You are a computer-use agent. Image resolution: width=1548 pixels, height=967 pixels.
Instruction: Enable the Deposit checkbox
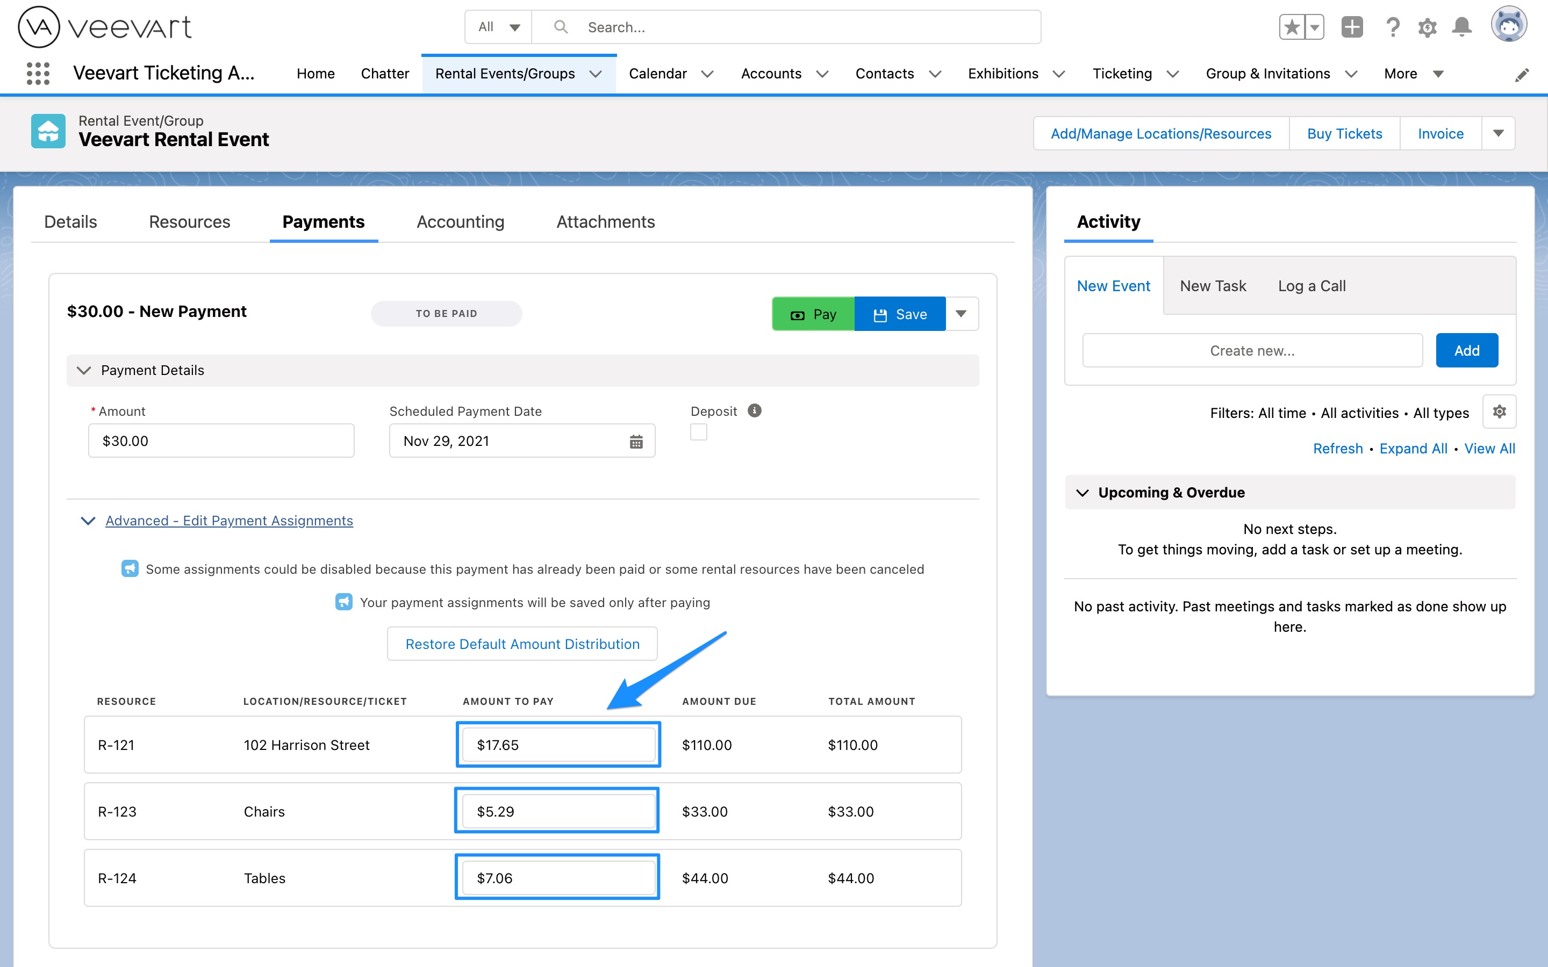(699, 432)
